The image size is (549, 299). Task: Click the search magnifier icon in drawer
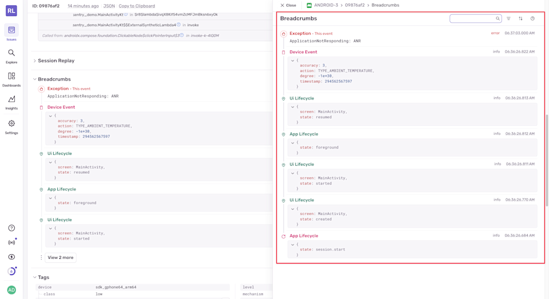click(498, 18)
